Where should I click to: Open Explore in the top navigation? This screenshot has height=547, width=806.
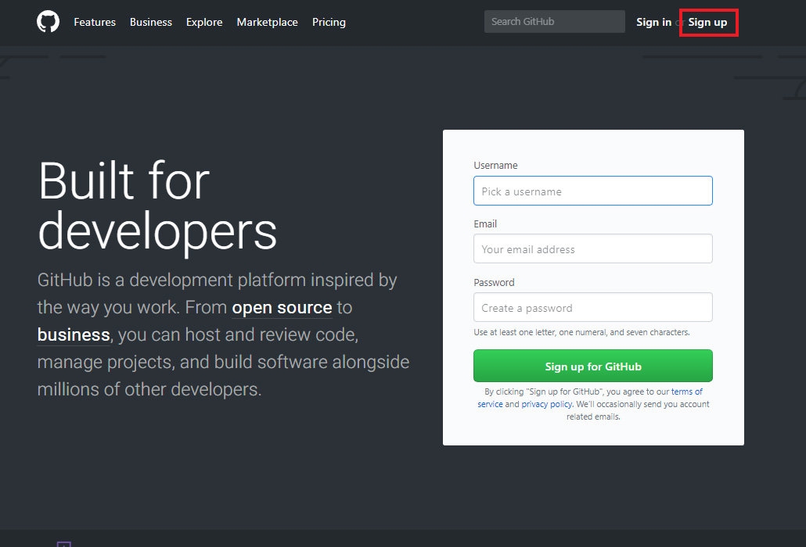point(204,23)
